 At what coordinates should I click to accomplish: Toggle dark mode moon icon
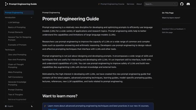[x=32, y=106]
